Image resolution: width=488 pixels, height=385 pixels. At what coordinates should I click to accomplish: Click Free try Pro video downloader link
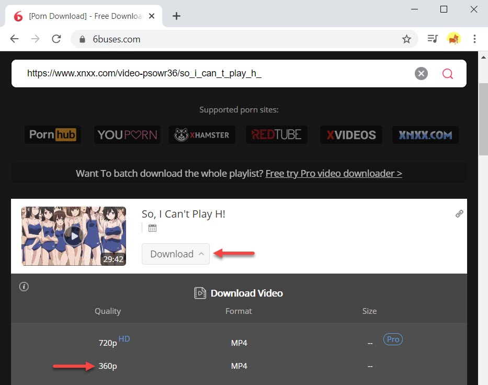point(334,173)
